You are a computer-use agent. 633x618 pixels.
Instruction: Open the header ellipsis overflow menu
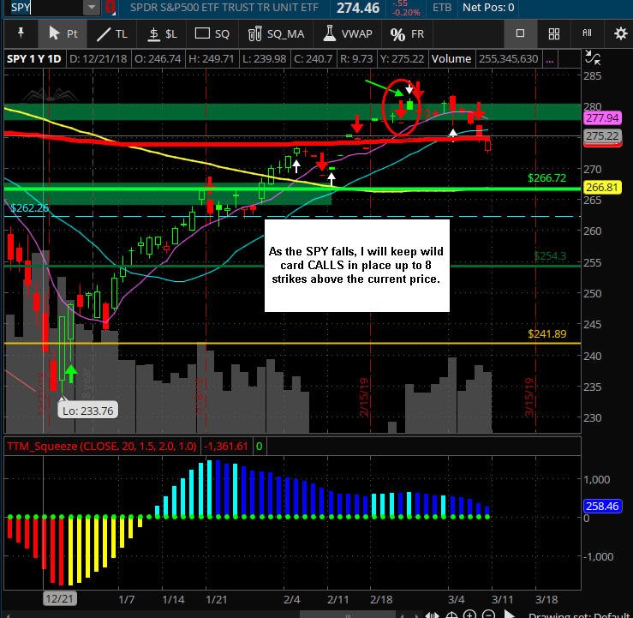pyautogui.click(x=549, y=59)
